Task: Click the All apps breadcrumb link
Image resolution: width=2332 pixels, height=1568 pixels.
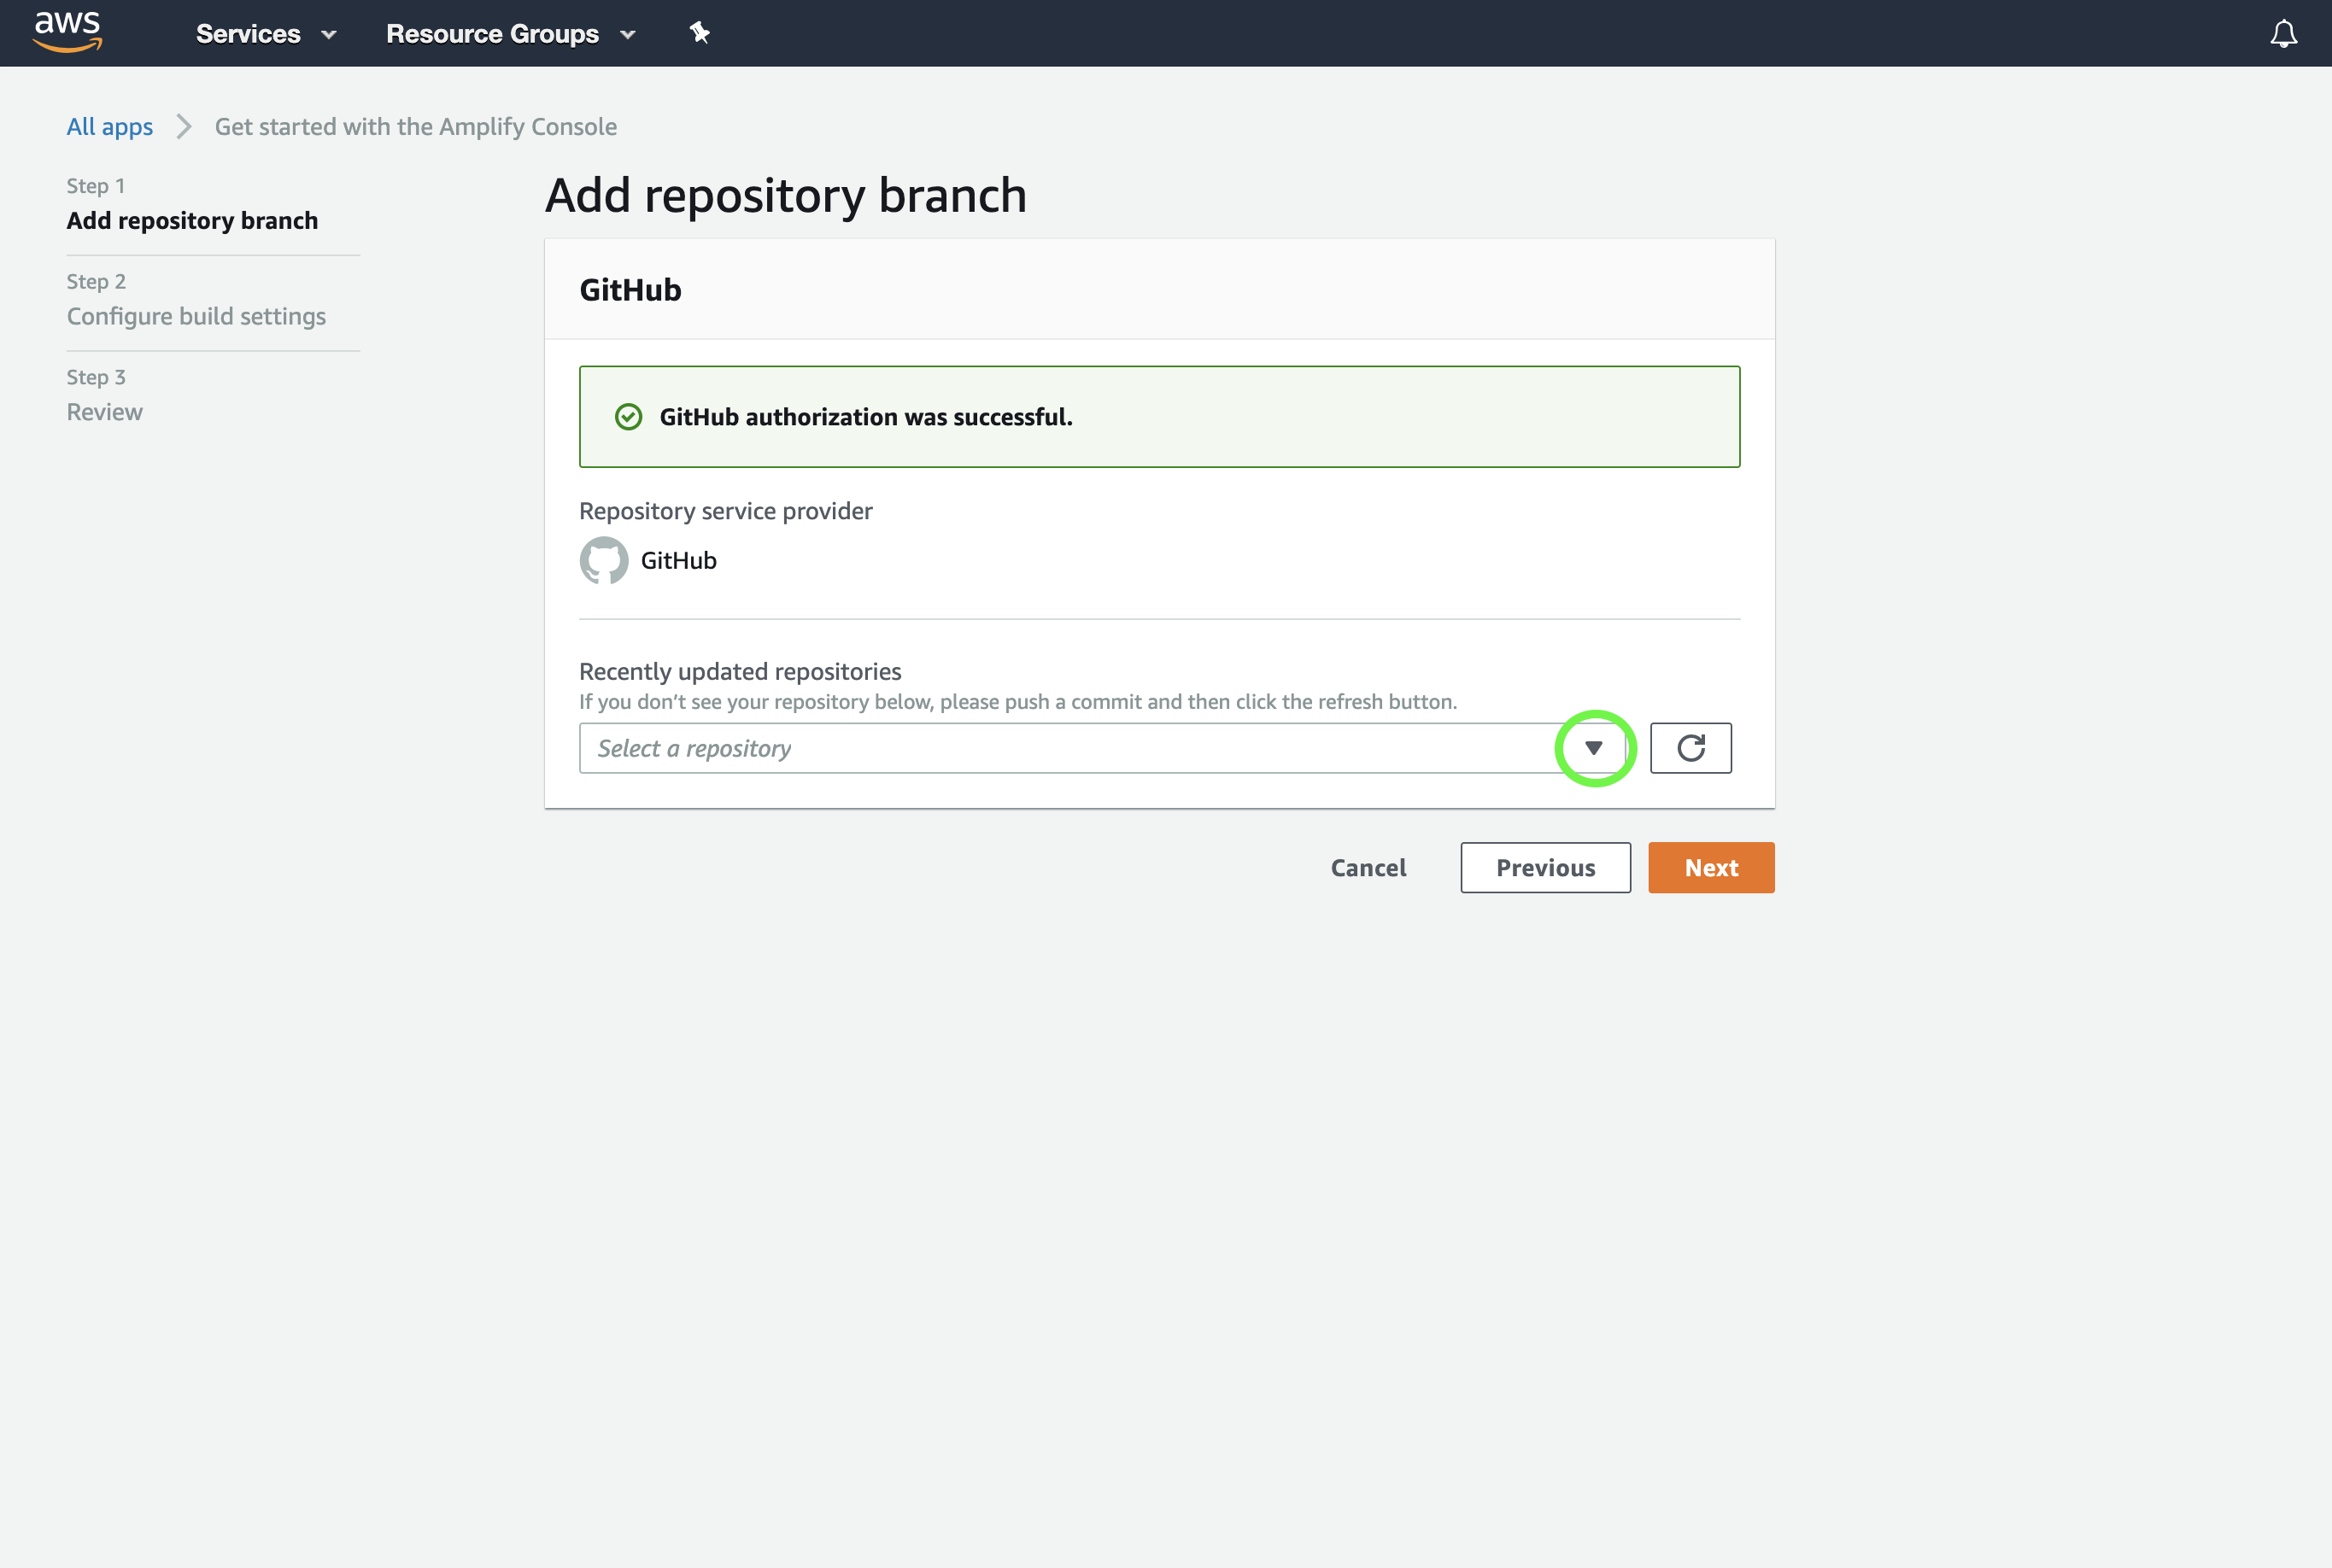Action: point(108,124)
